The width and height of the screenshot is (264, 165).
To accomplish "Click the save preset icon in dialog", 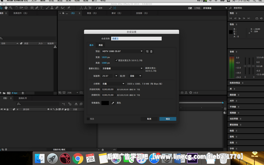I will point(147,52).
